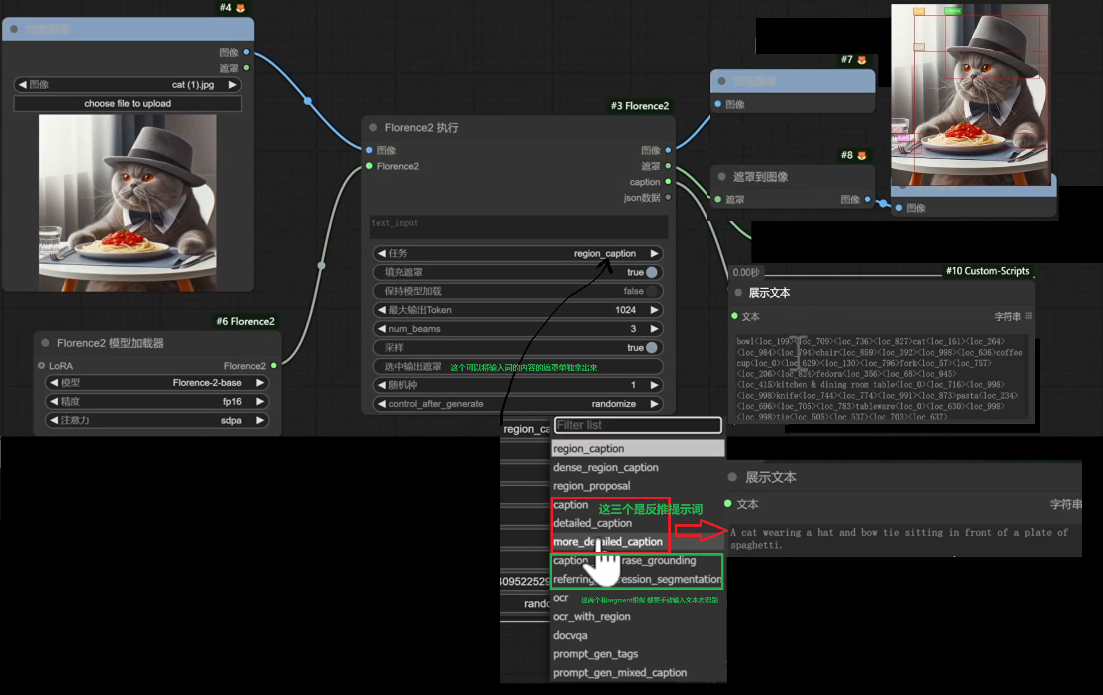Click the fox badge icon on node #4
Screen dimensions: 1103x695
(x=240, y=8)
